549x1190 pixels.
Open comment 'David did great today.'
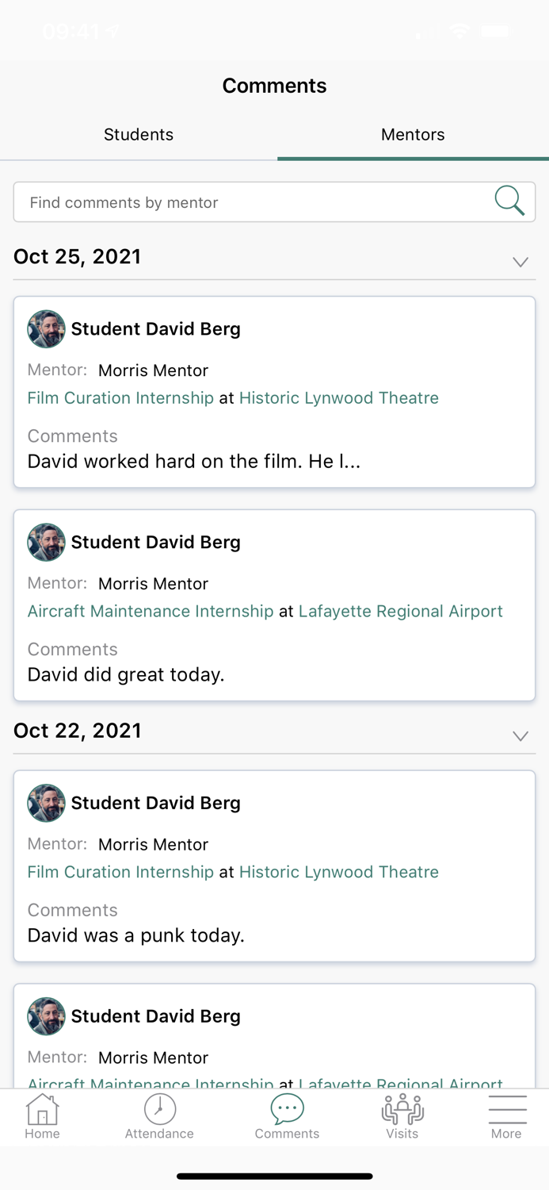tap(126, 674)
